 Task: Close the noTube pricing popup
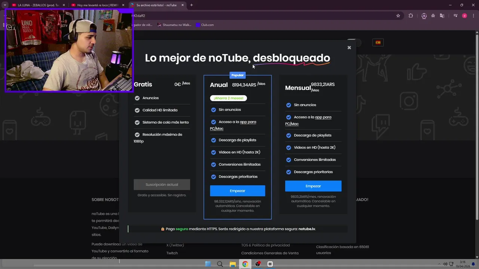(349, 47)
